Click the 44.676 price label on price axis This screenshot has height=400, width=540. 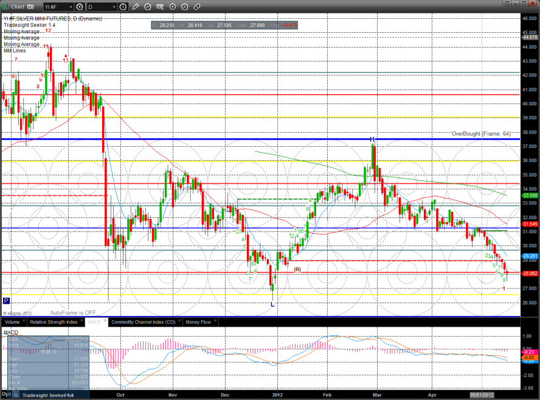pos(530,37)
